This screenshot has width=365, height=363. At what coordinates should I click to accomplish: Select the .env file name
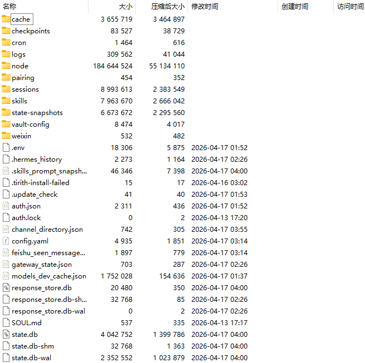pyautogui.click(x=19, y=148)
